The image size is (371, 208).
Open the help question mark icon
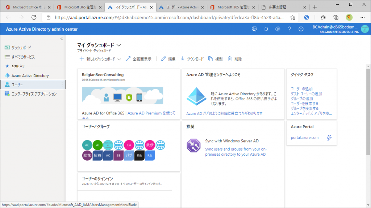[x=289, y=29]
